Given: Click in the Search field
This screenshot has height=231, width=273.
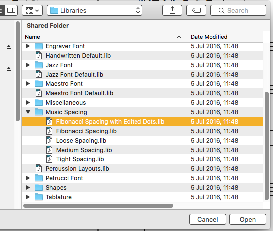Looking at the screenshot, I should click(x=238, y=10).
